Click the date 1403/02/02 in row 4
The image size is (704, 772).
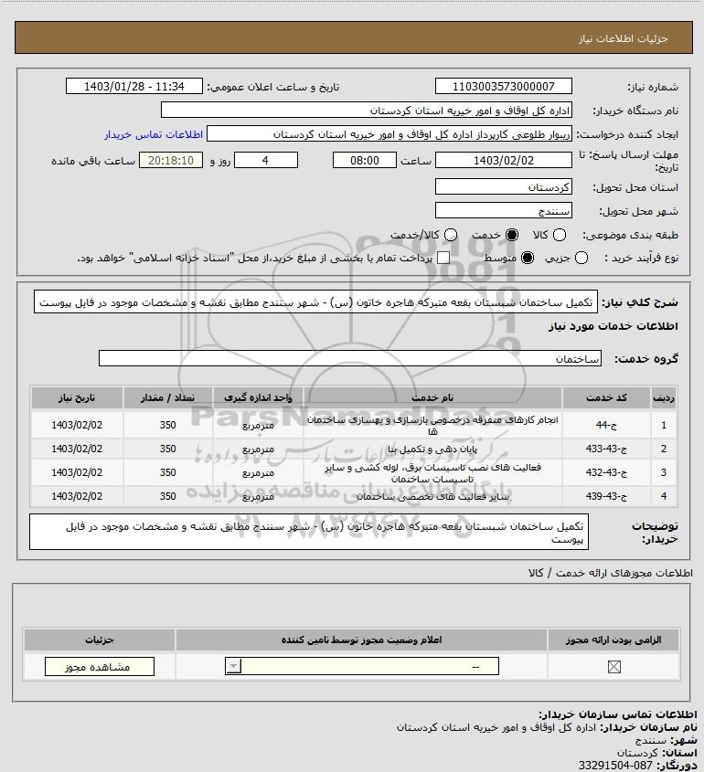pyautogui.click(x=77, y=496)
